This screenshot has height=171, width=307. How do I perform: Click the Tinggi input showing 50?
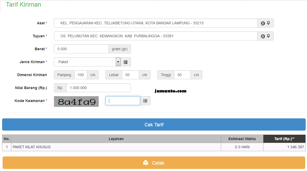click(182, 75)
